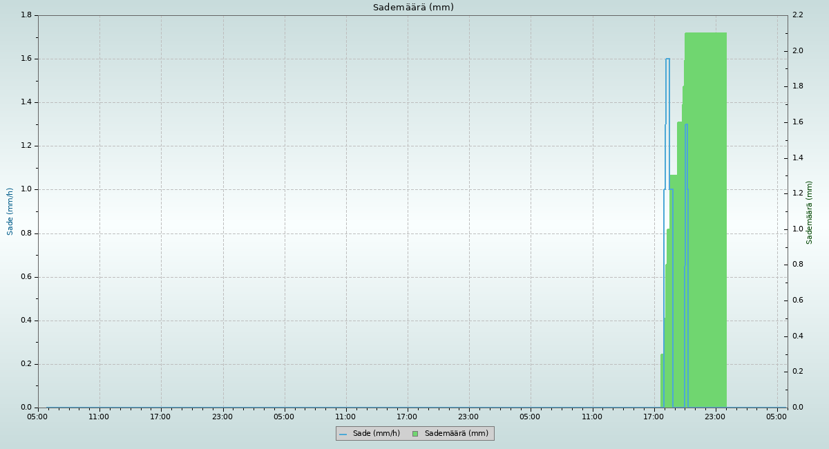The width and height of the screenshot is (829, 449).
Task: Click the leftmost 05:00 time label
Action: (x=37, y=417)
